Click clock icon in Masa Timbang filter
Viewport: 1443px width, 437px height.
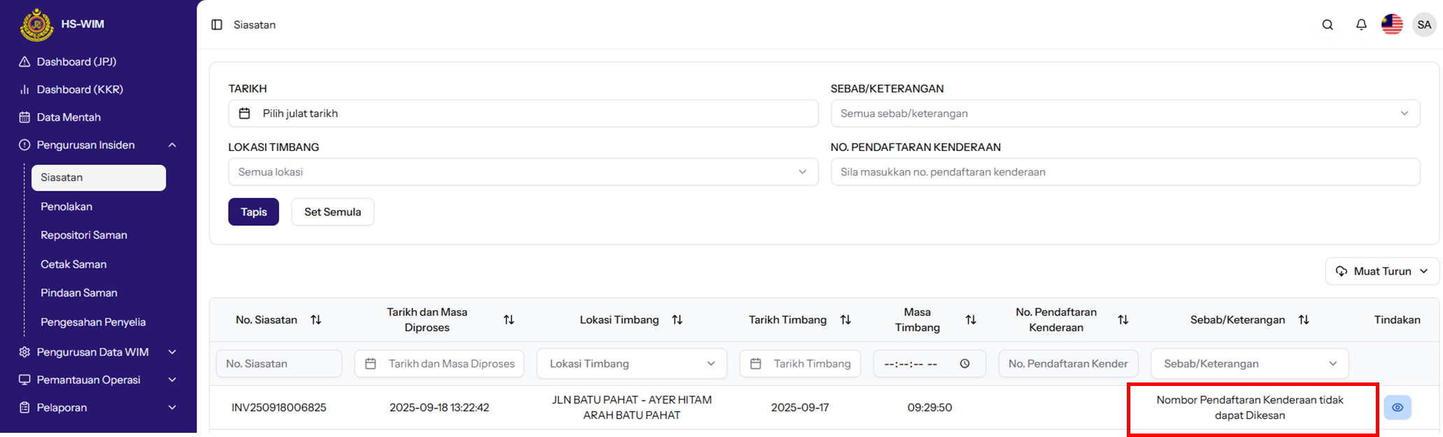pyautogui.click(x=965, y=364)
